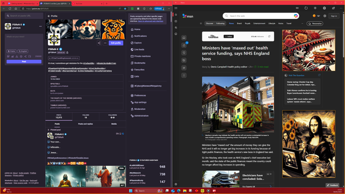Open Mastodon Moderation page

(x=138, y=109)
